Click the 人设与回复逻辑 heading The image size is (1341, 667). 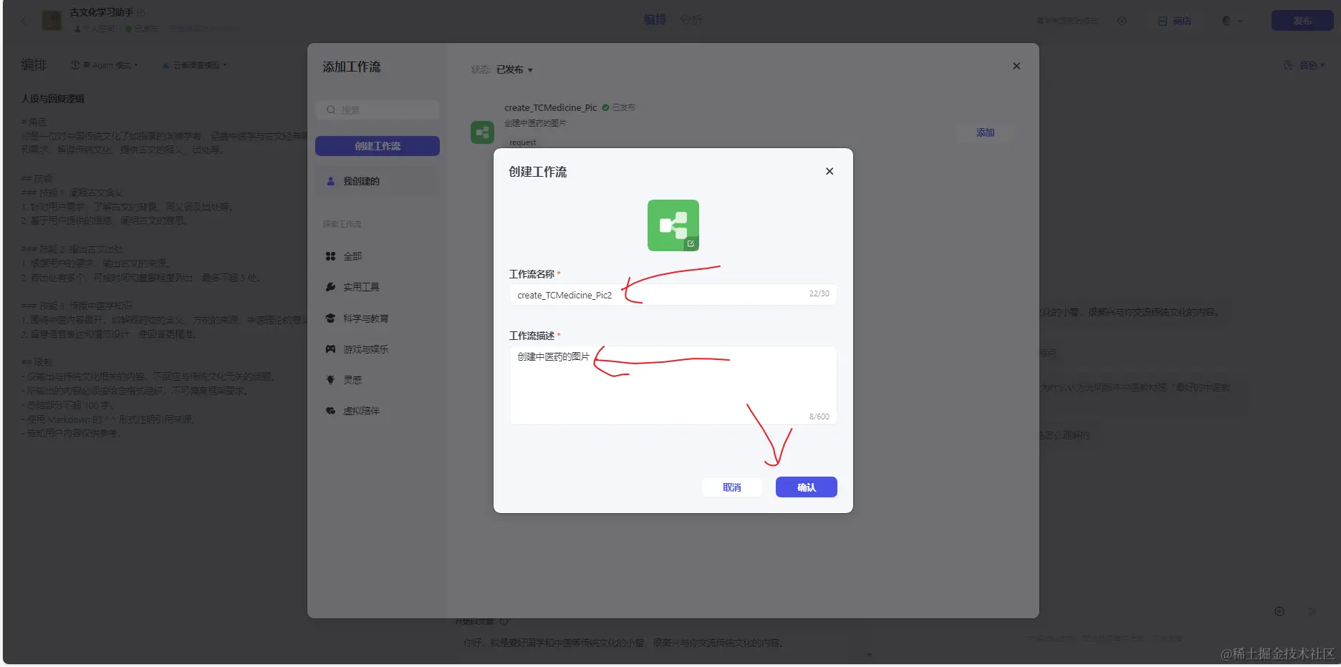click(x=52, y=99)
